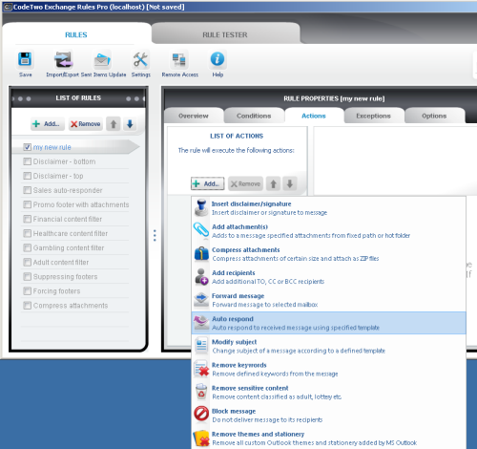Select 'Sales auto-responder' rule name
This screenshot has width=477, height=449.
pos(68,190)
